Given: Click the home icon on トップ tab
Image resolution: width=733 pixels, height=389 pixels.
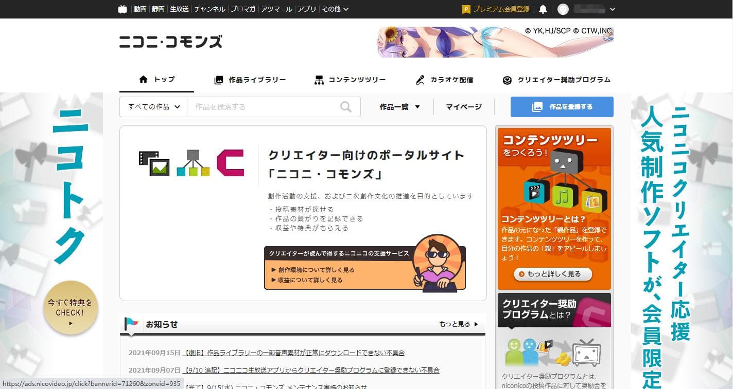Looking at the screenshot, I should (144, 79).
